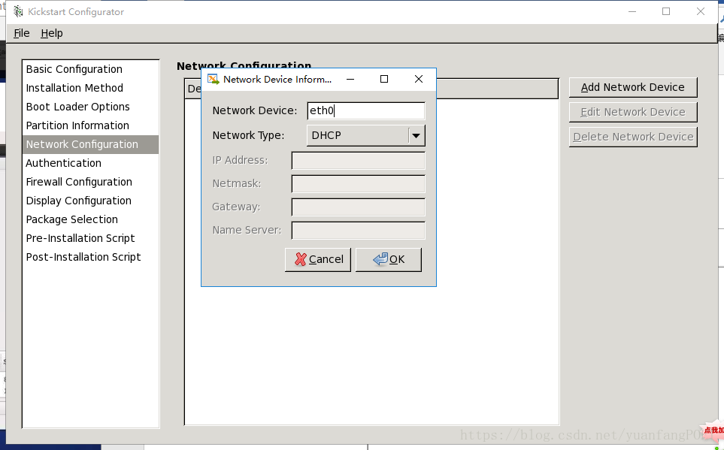Viewport: 724px width, 450px height.
Task: Select Boot Loader Options section
Action: coord(90,107)
